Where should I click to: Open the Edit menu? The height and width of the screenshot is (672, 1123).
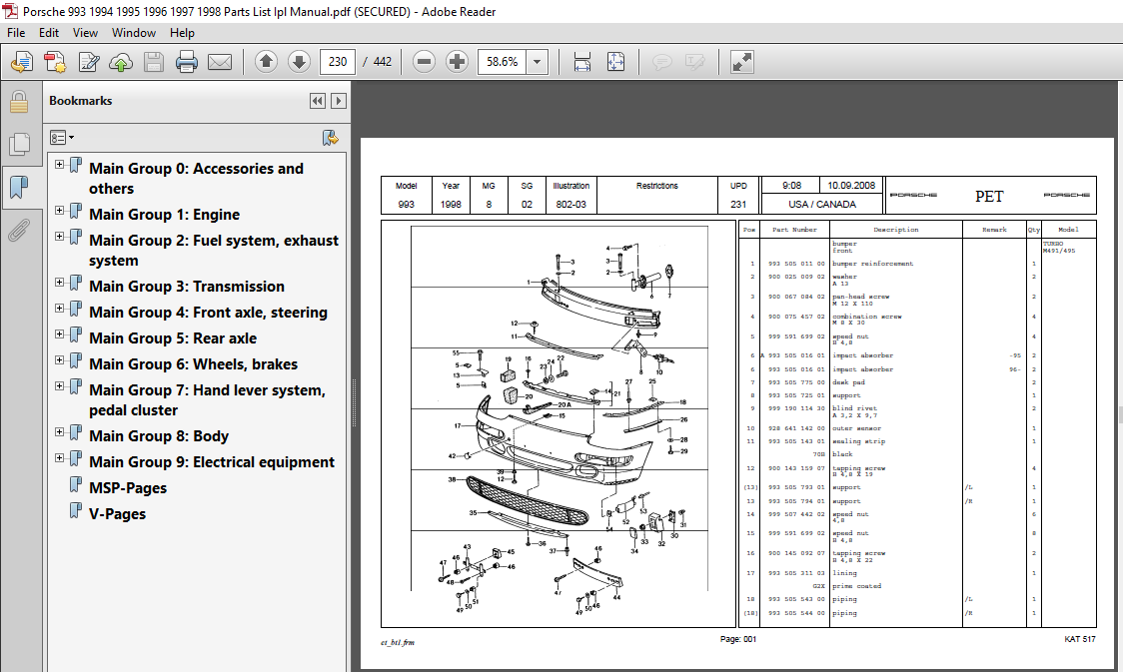pos(49,33)
